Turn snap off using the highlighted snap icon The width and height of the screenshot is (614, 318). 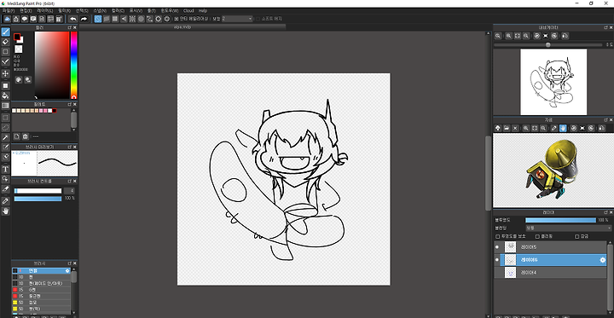click(98, 19)
